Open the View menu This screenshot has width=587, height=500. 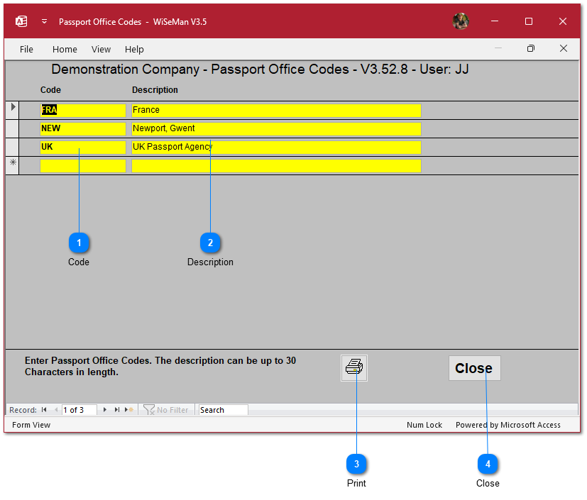click(x=101, y=49)
